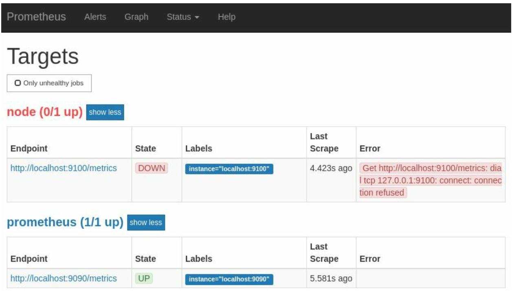Select the 5.581s ago scrape time
Screen dimensions: 512x291
point(331,279)
